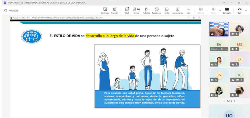
Task: Click the muted mic icon on CS tile
Action: point(237,64)
